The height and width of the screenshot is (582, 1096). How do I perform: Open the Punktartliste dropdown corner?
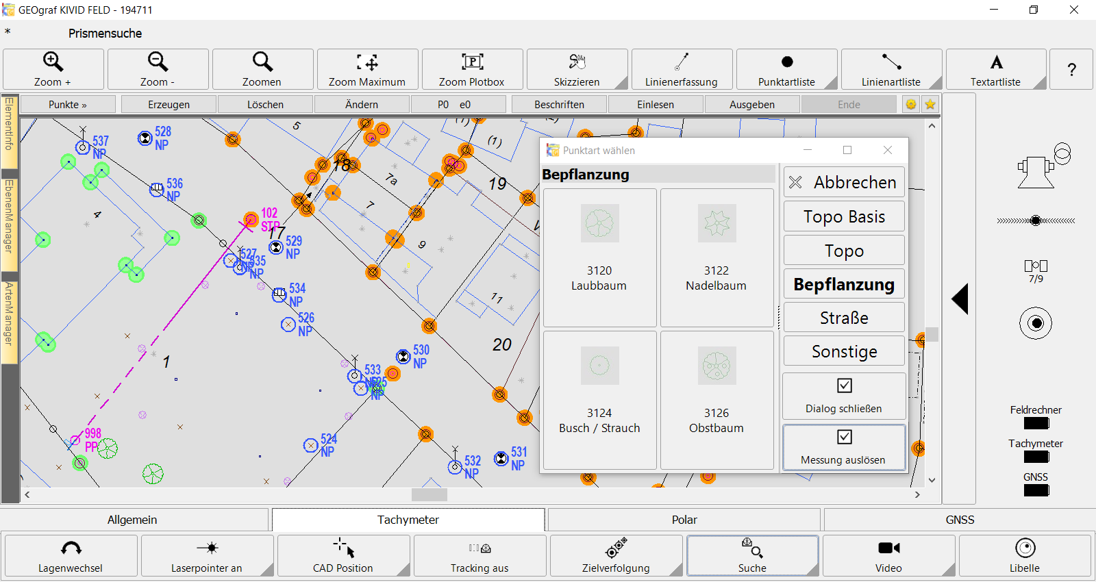[831, 84]
